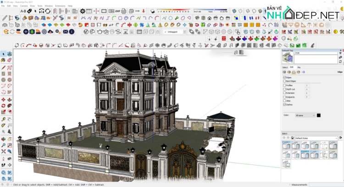The height and width of the screenshot is (187, 344).
Task: Disable the Edges checkbox
Action: [x=284, y=77]
